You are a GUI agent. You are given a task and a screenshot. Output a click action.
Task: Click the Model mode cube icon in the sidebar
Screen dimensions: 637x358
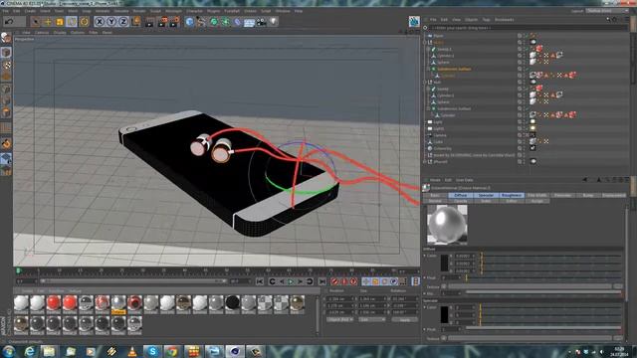(6, 52)
